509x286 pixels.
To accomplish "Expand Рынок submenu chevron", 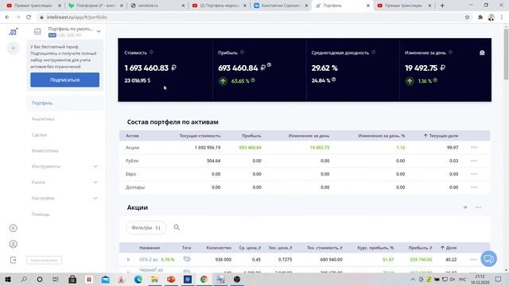I will 95,182.
